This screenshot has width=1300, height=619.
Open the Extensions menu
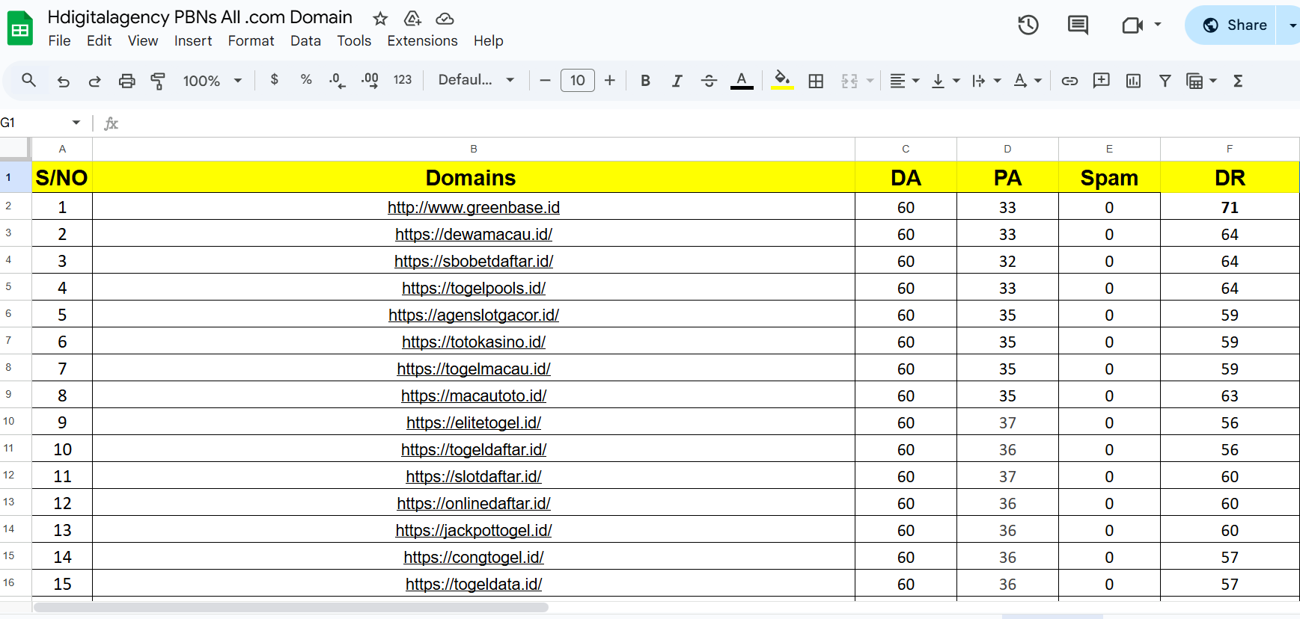click(422, 41)
